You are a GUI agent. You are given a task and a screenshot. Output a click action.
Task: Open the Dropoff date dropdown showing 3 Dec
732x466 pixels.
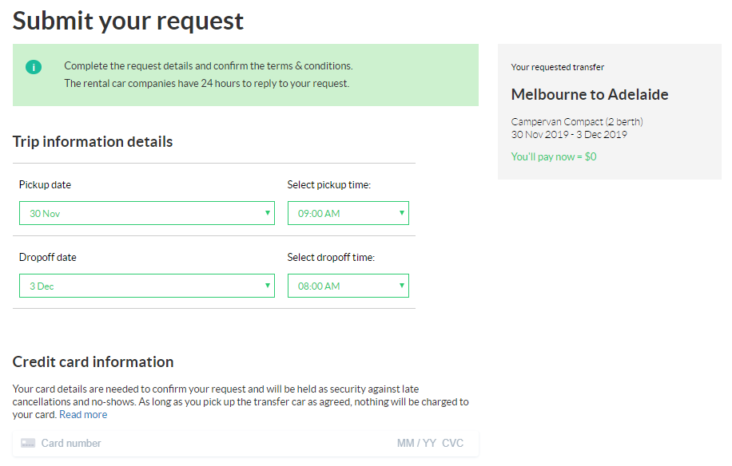point(147,286)
